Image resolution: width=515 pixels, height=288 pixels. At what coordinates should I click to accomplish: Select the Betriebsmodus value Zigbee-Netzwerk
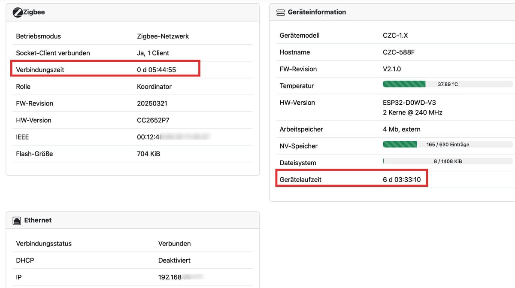pyautogui.click(x=163, y=36)
